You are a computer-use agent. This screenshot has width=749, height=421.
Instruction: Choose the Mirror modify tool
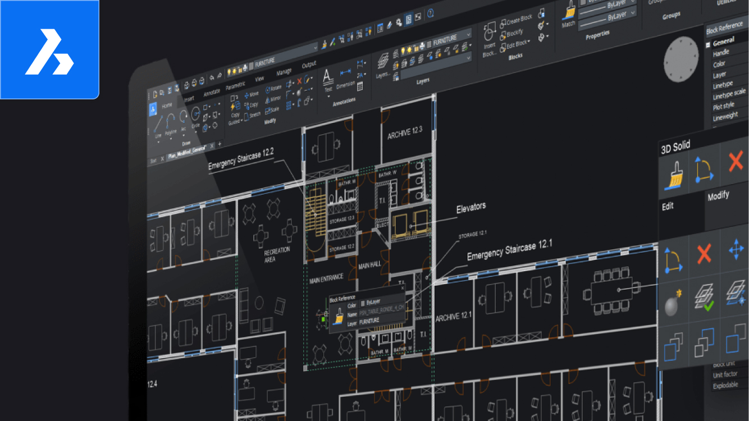pyautogui.click(x=273, y=99)
